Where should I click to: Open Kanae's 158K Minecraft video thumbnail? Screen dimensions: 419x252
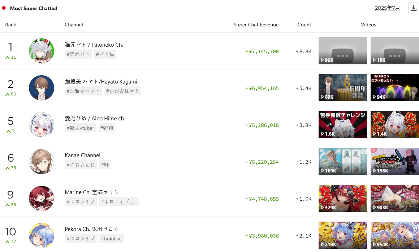[394, 162]
